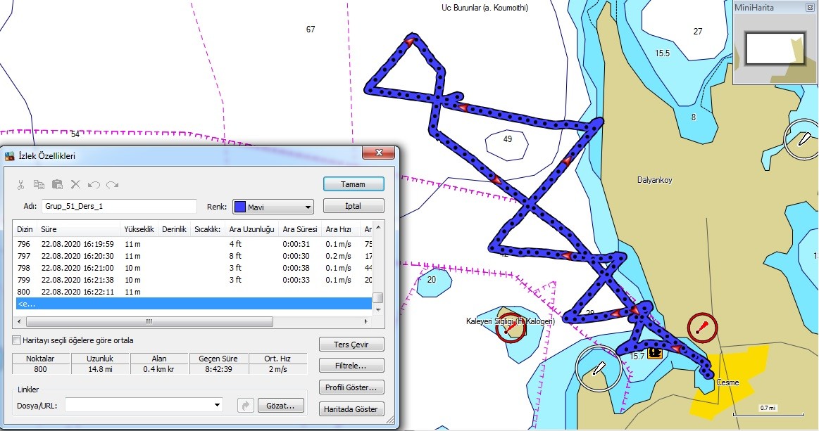Image resolution: width=819 pixels, height=431 pixels.
Task: Browse for a file with Gözat...
Action: point(280,406)
